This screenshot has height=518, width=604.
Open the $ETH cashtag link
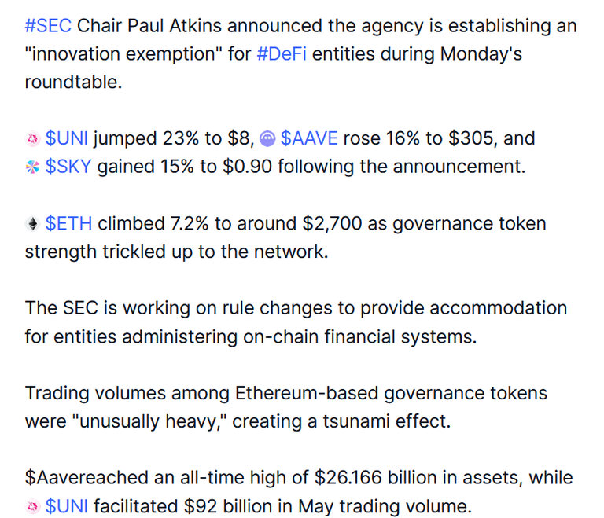pos(68,223)
